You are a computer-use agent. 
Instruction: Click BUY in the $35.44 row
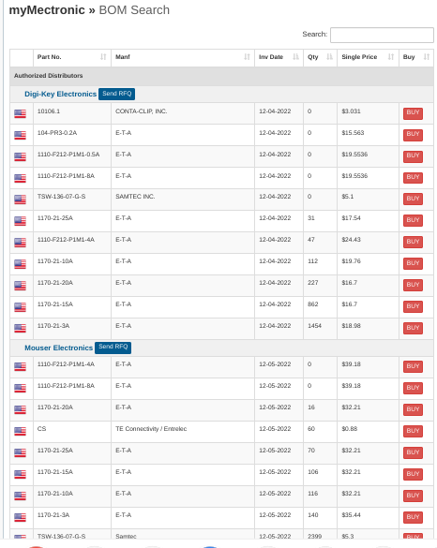[x=413, y=517]
